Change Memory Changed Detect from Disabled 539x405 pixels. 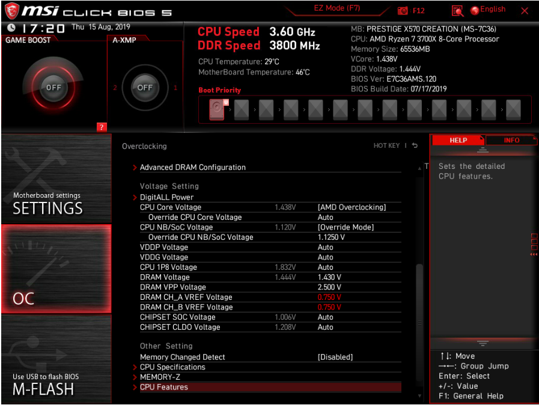[335, 357]
